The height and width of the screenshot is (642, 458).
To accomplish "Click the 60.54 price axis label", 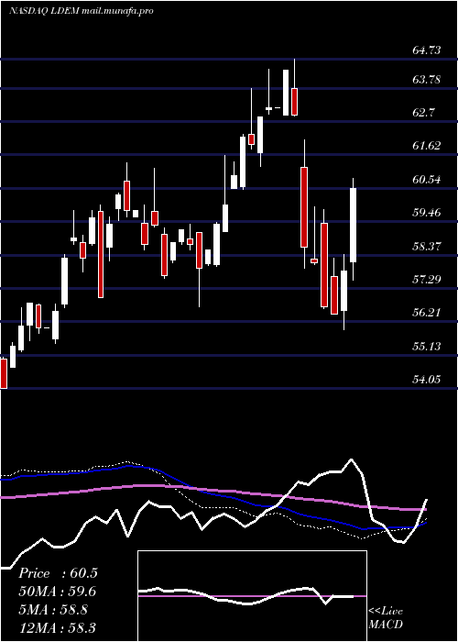I will pyautogui.click(x=427, y=179).
